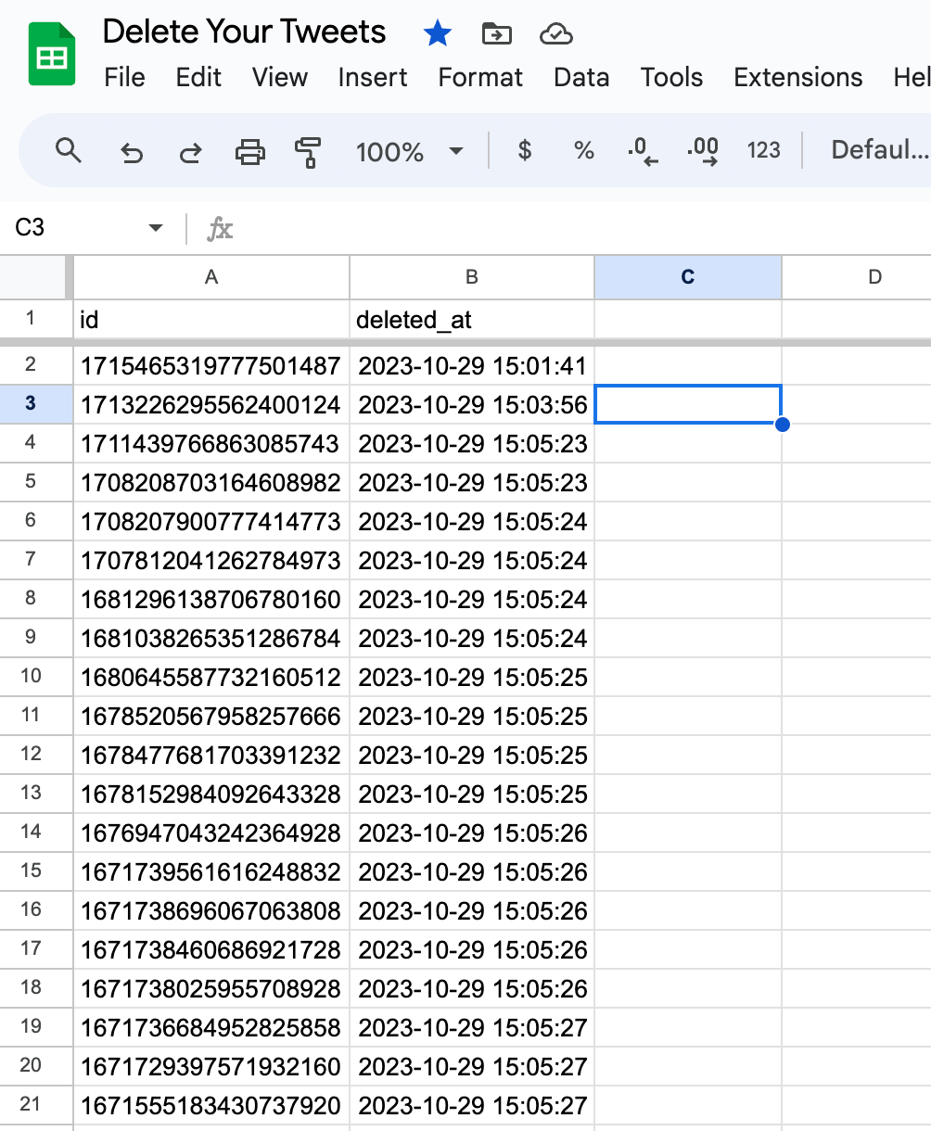
Task: Select row 1 header
Action: pyautogui.click(x=31, y=319)
